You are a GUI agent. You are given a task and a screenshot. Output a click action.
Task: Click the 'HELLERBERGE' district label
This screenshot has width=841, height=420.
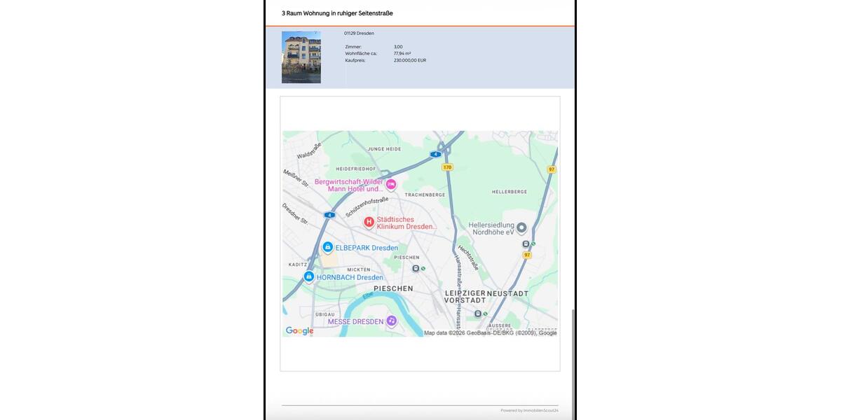(x=510, y=191)
